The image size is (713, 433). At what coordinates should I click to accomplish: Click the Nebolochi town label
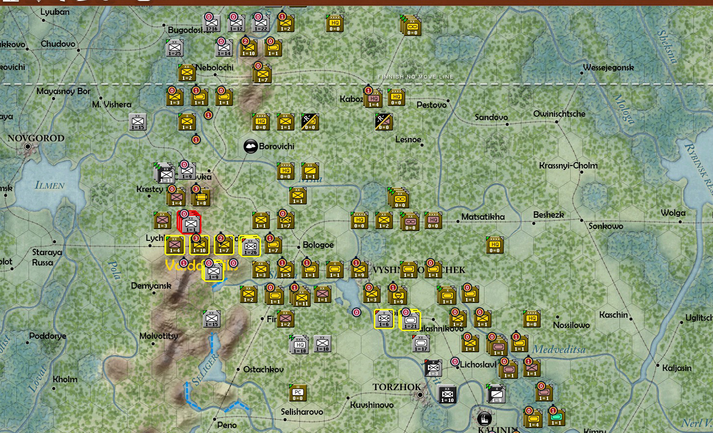tap(215, 67)
